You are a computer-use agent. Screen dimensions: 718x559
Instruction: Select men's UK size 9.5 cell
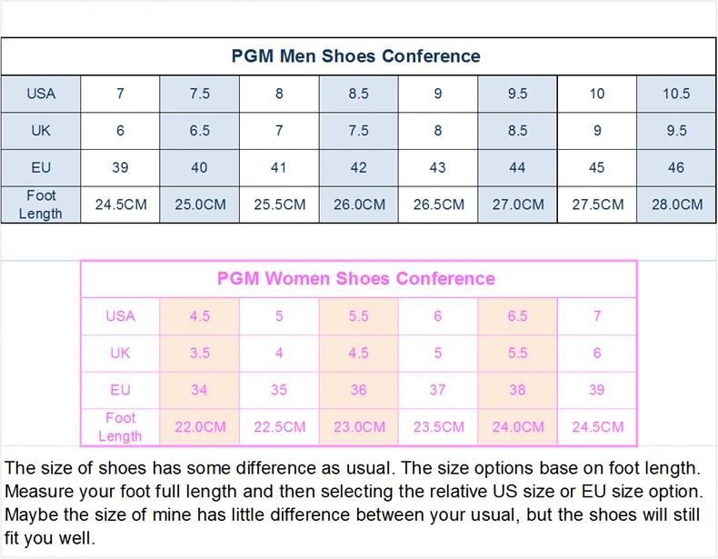pos(676,131)
